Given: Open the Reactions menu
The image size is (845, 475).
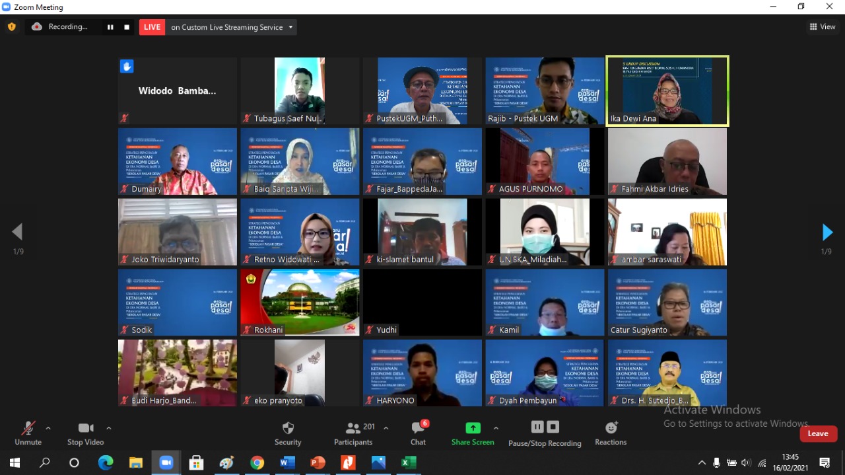Looking at the screenshot, I should pyautogui.click(x=611, y=433).
